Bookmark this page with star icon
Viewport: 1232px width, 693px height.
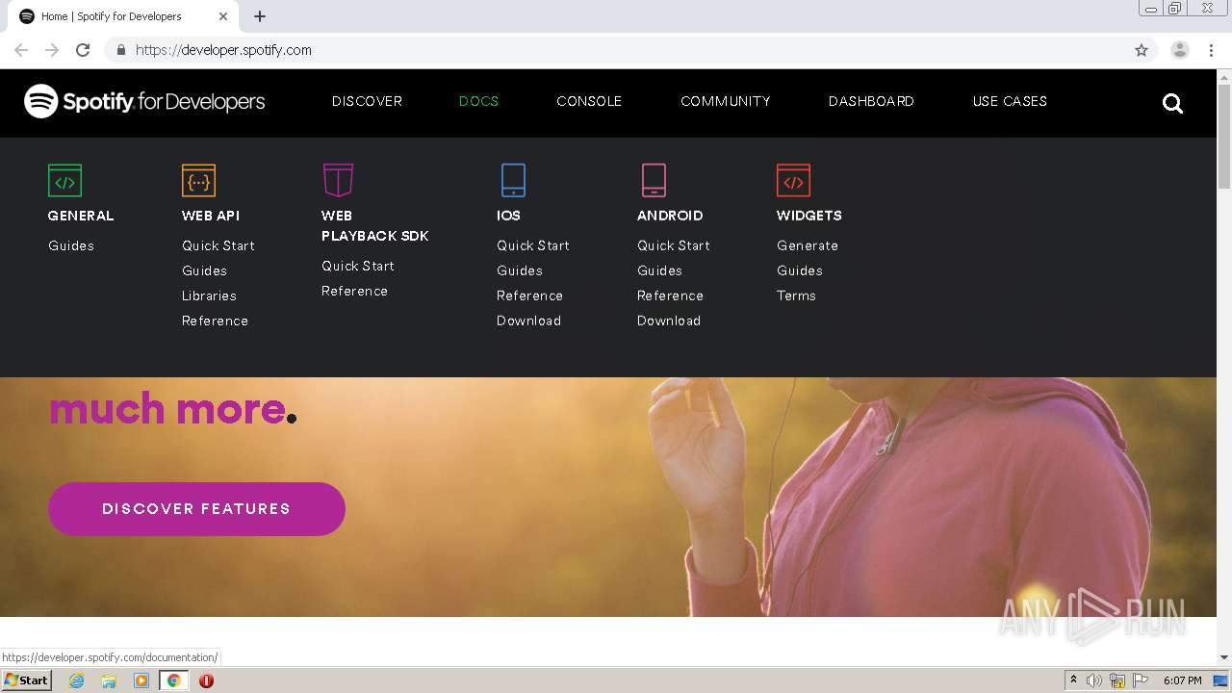pos(1142,50)
